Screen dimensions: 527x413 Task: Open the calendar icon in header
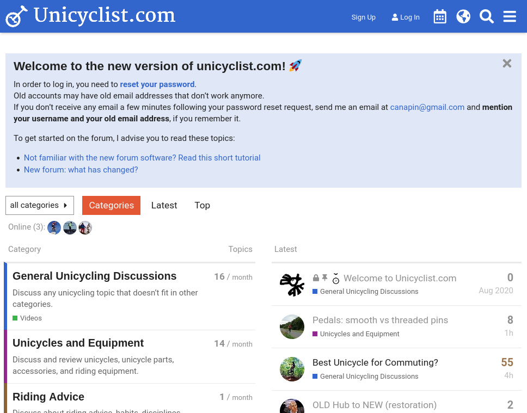[440, 17]
